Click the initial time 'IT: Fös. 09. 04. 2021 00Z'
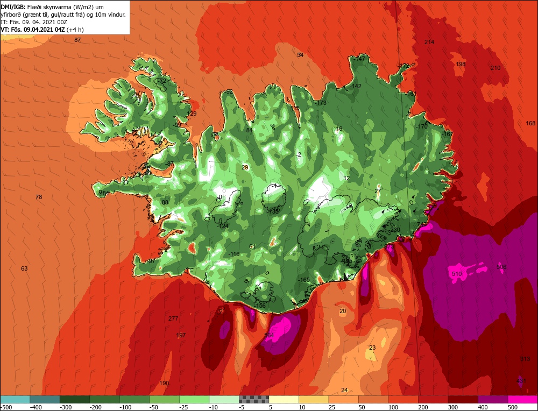This screenshot has height=411, width=538. [x=33, y=22]
